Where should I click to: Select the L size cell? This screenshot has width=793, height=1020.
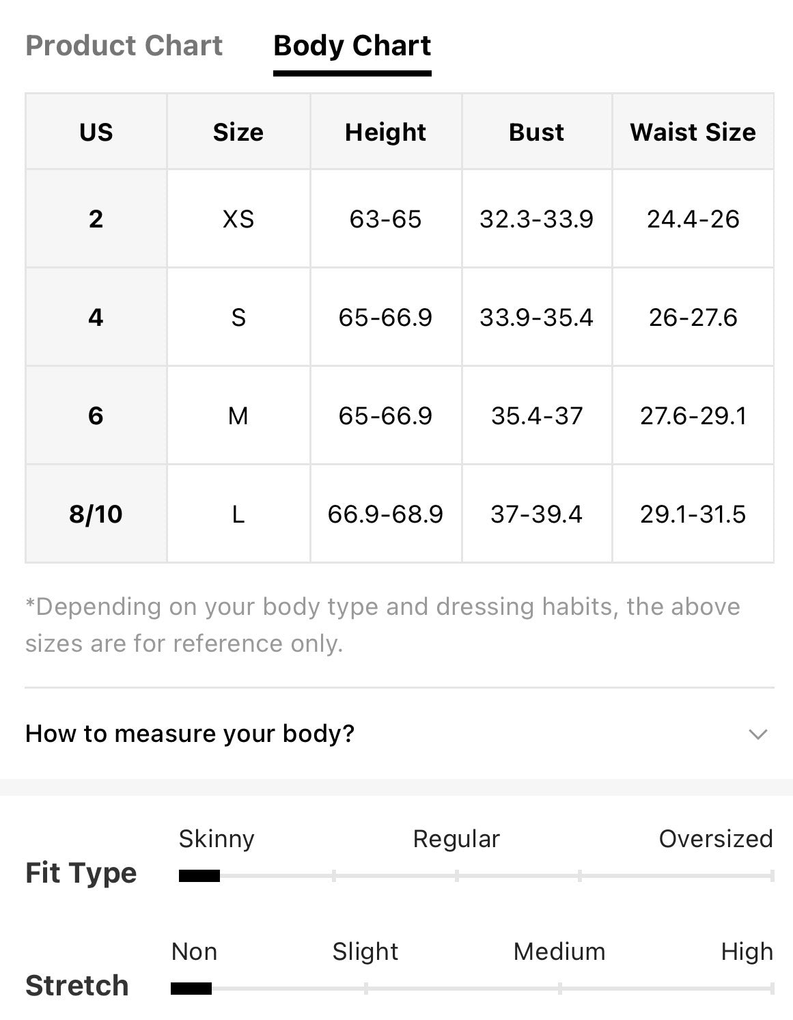238,514
